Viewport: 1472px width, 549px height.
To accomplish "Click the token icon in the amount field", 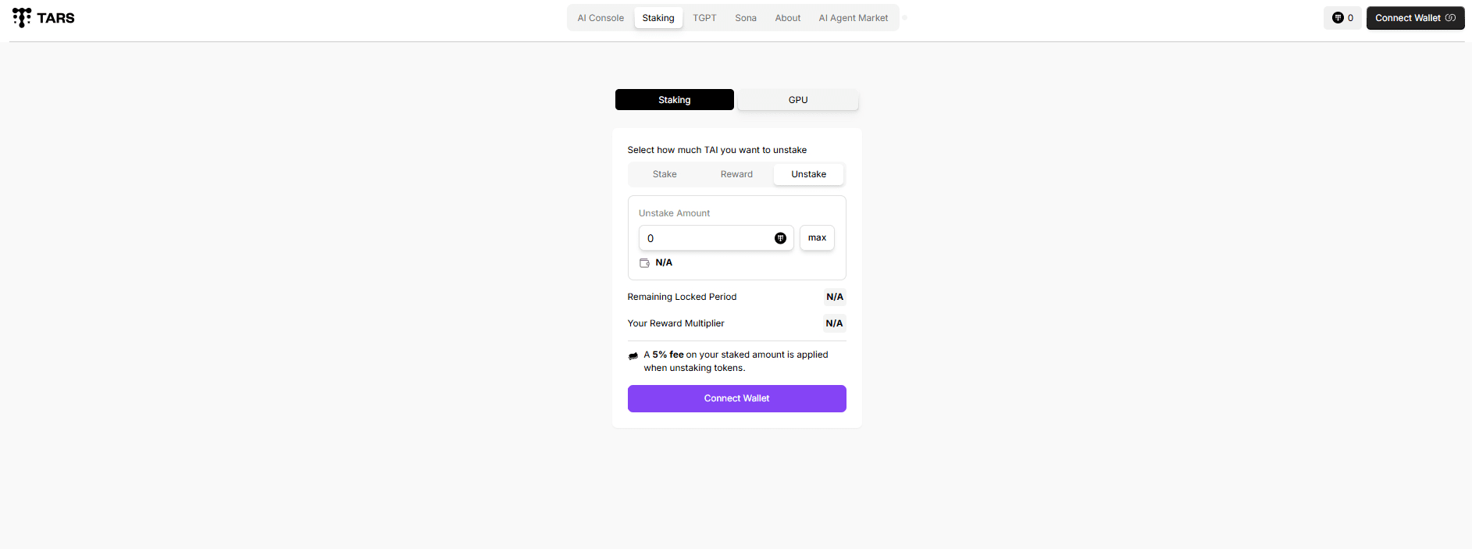I will (780, 238).
